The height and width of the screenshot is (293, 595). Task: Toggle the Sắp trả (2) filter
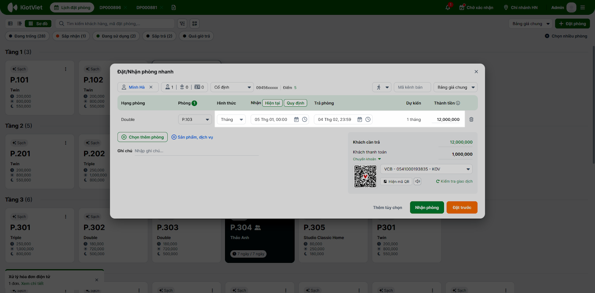click(159, 36)
